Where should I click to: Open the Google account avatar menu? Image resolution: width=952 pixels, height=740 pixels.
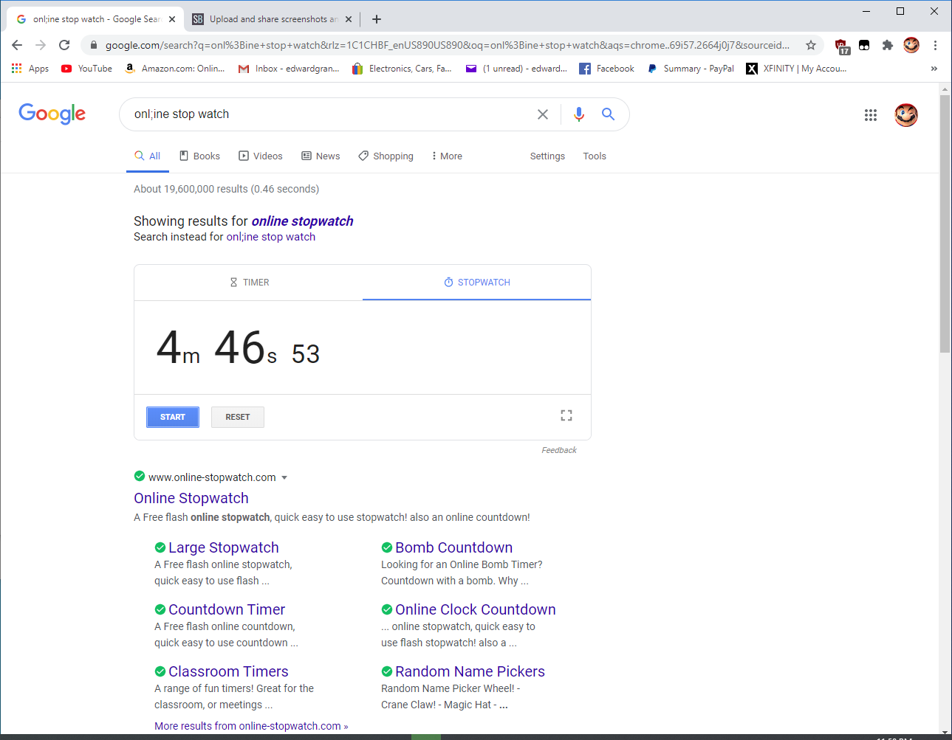pos(906,115)
